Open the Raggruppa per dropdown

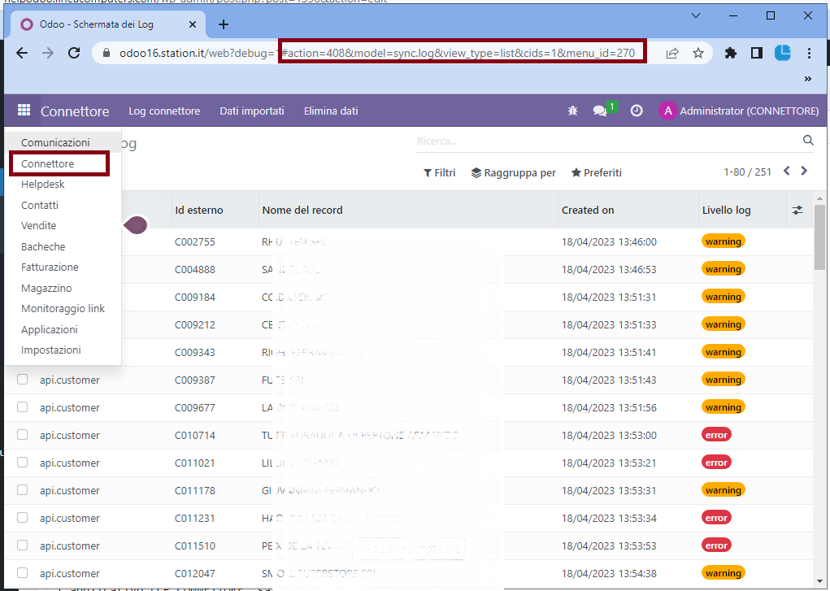[x=513, y=172]
